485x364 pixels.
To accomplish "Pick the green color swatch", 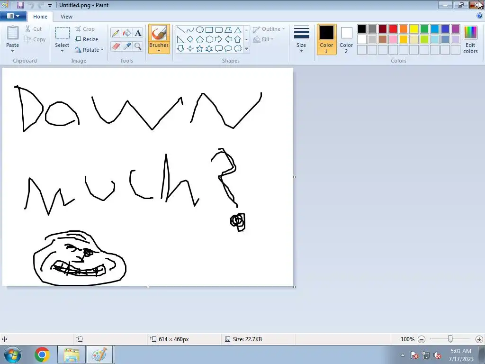I will [424, 29].
